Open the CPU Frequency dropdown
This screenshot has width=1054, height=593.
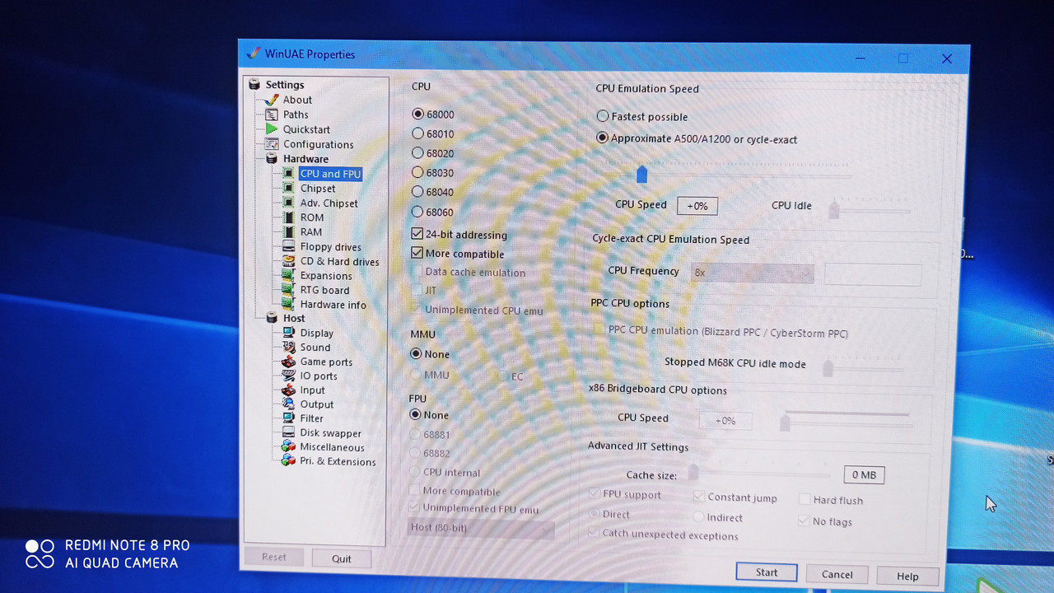753,273
